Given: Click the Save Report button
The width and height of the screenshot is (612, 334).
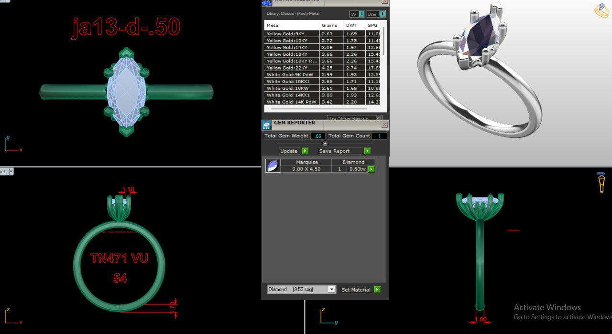Looking at the screenshot, I should pos(345,151).
